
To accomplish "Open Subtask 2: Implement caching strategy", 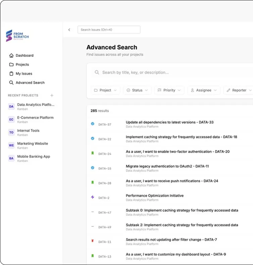I will (182, 225).
